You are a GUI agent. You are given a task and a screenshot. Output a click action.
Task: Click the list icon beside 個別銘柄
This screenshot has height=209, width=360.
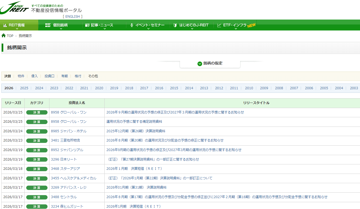click(x=48, y=25)
